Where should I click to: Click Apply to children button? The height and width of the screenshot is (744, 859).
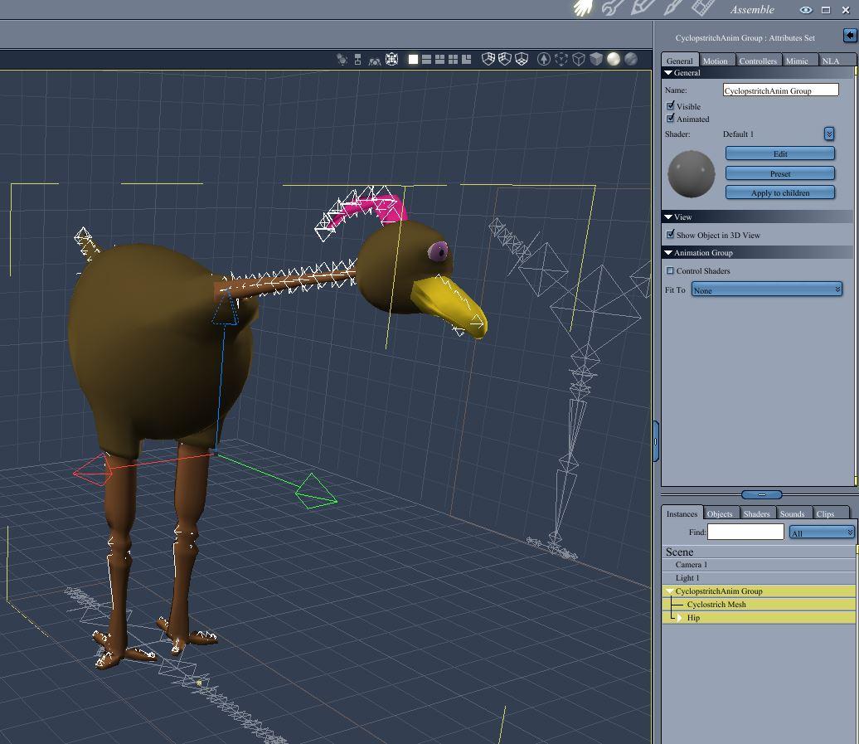tap(780, 193)
